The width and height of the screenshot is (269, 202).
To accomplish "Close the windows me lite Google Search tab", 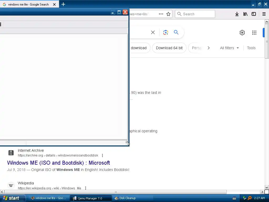I will [54, 4].
